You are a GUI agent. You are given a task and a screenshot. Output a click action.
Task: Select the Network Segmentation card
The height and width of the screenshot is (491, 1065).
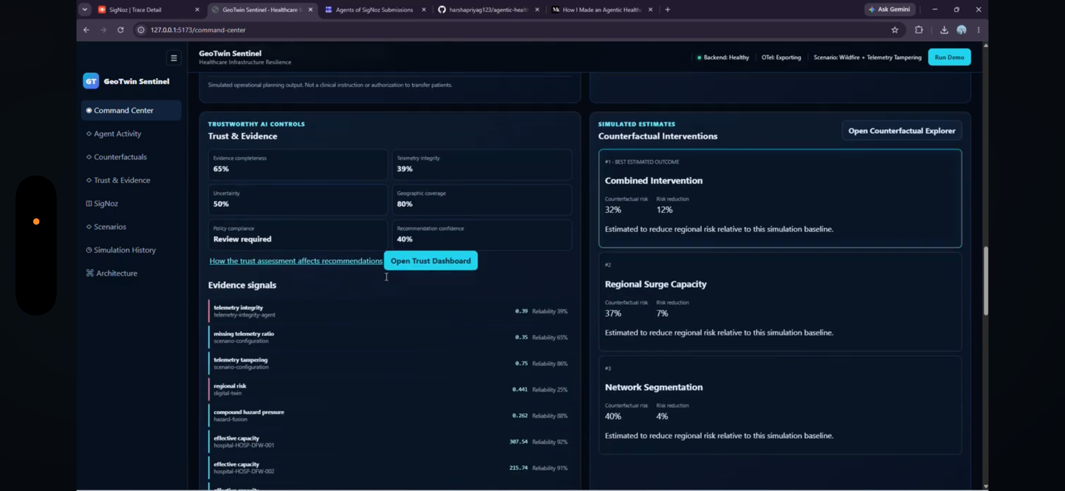point(780,405)
